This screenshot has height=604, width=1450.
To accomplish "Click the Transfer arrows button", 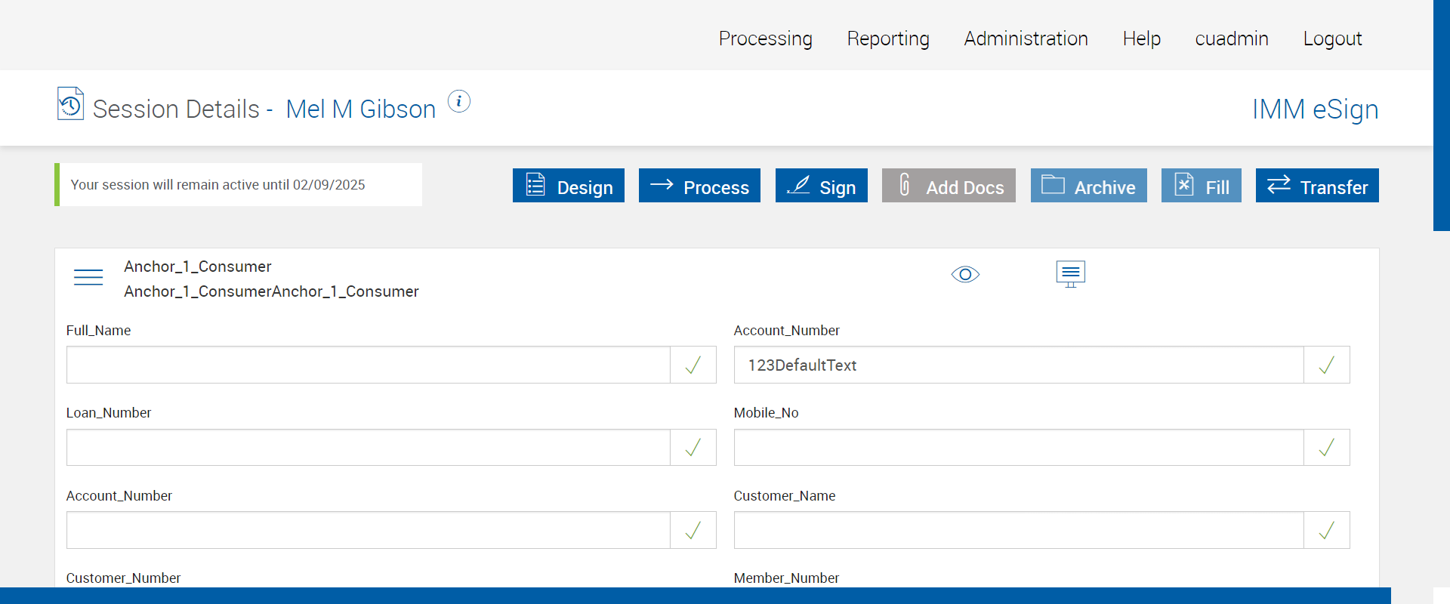I will 1317,186.
